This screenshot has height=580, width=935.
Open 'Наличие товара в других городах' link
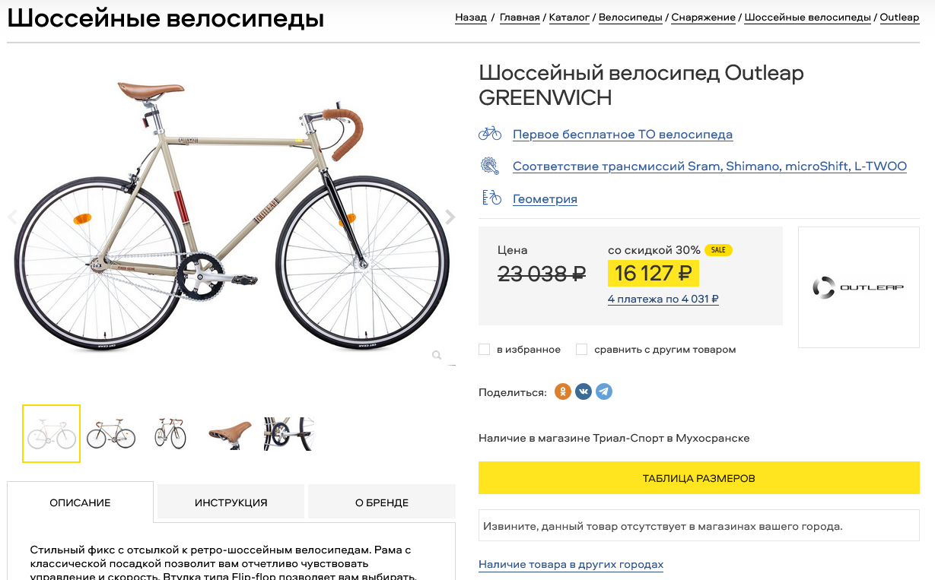[x=571, y=565]
